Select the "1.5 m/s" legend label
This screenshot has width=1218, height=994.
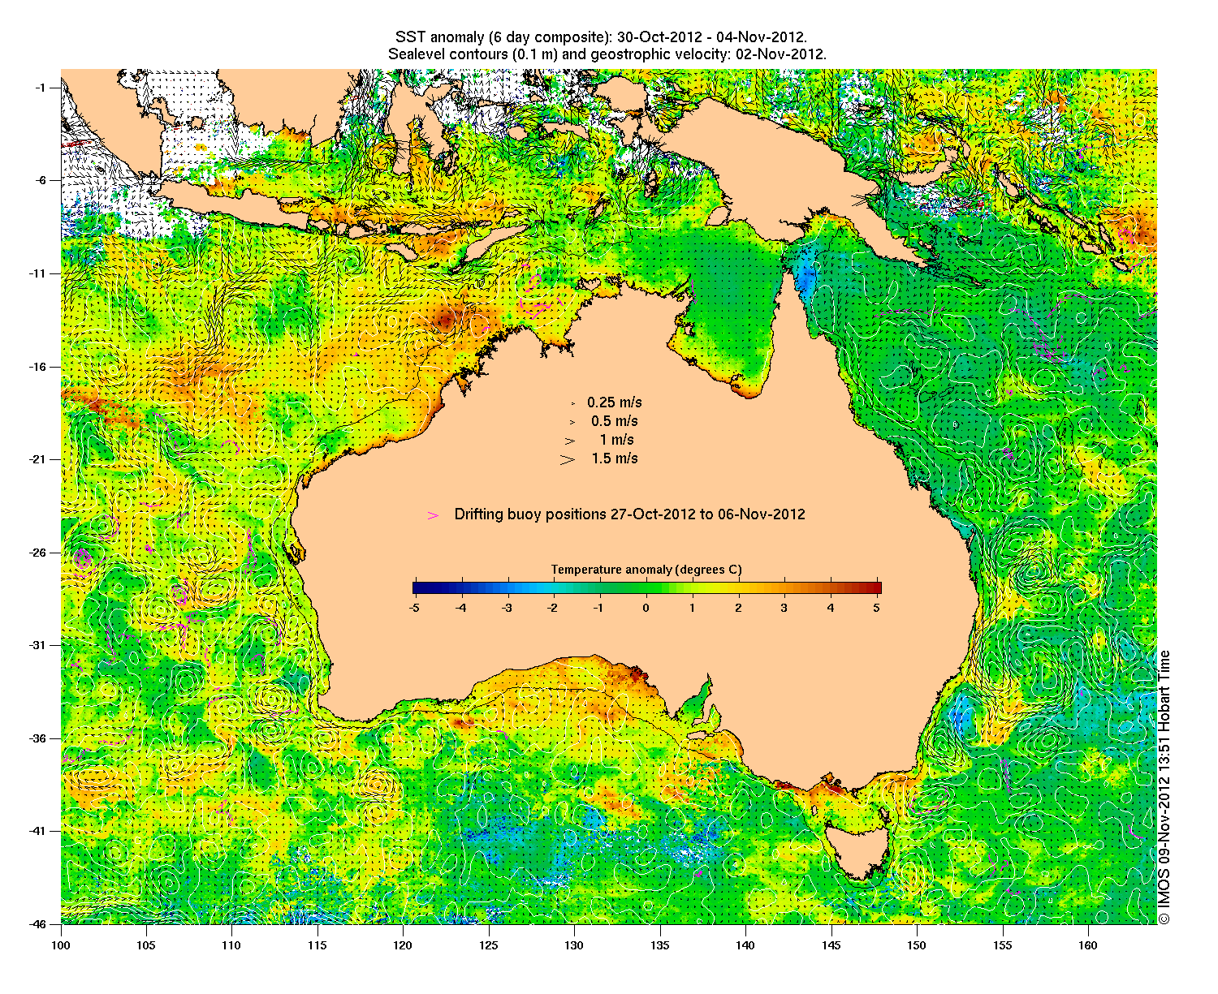coord(615,458)
